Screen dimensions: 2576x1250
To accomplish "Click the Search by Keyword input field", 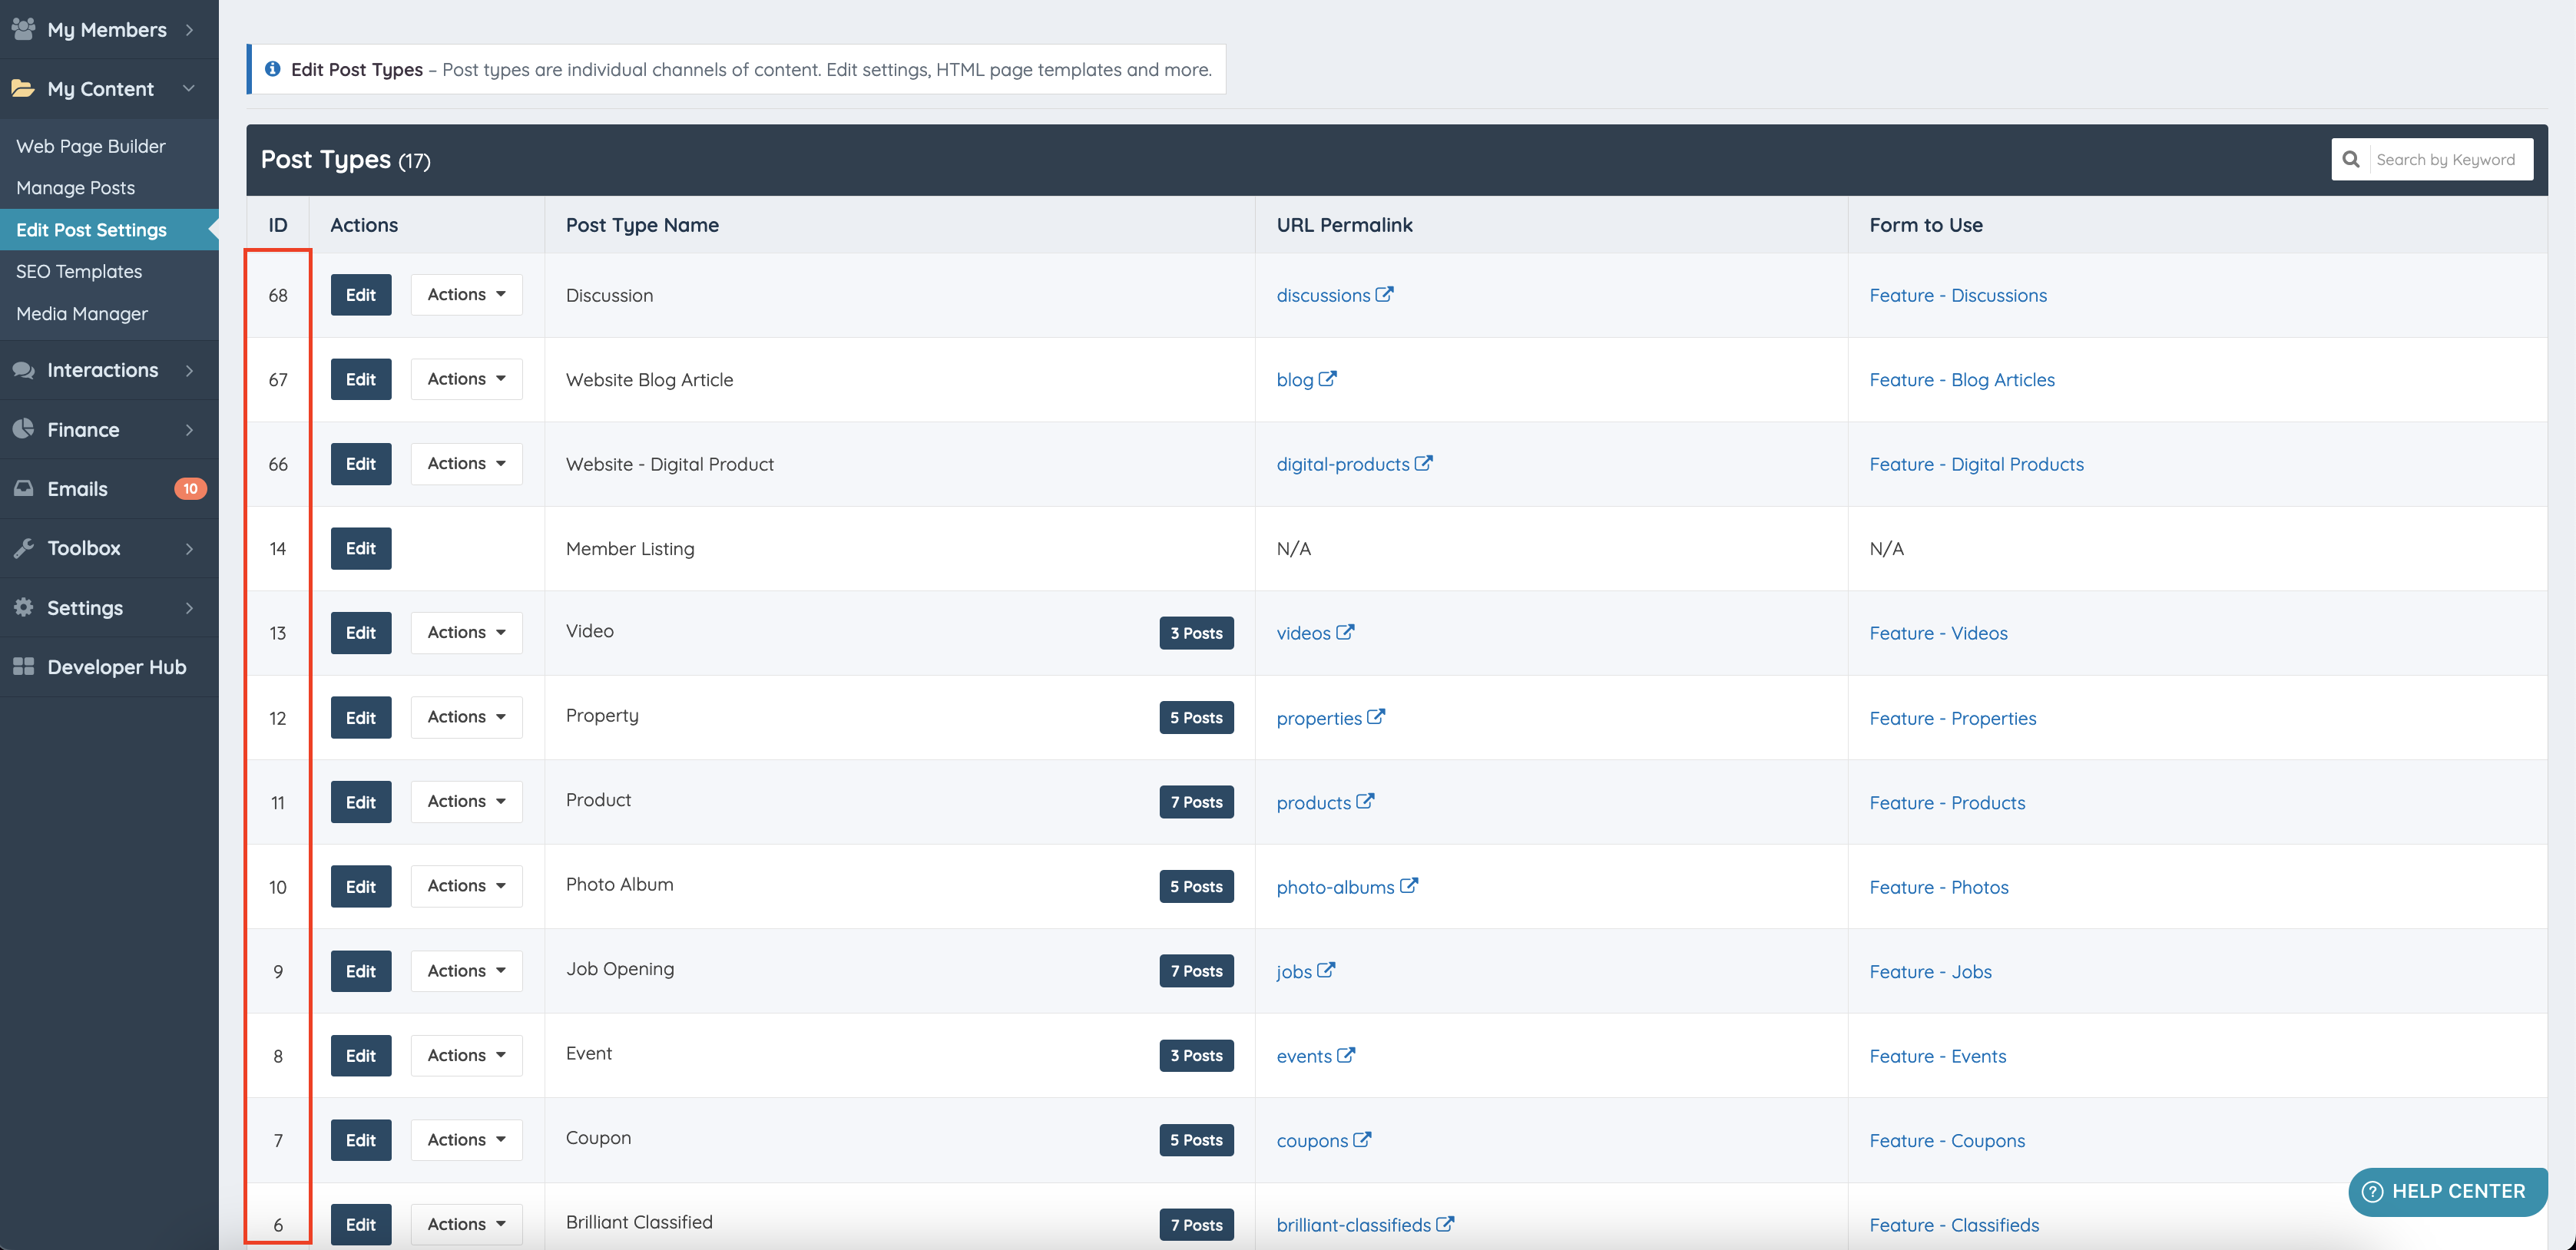I will (2450, 159).
